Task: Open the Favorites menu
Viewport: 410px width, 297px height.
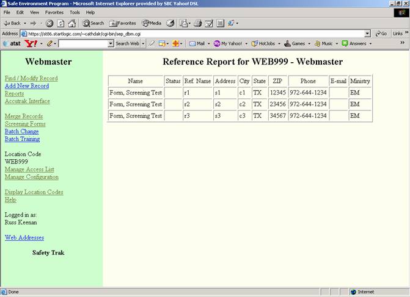Action: click(x=54, y=12)
